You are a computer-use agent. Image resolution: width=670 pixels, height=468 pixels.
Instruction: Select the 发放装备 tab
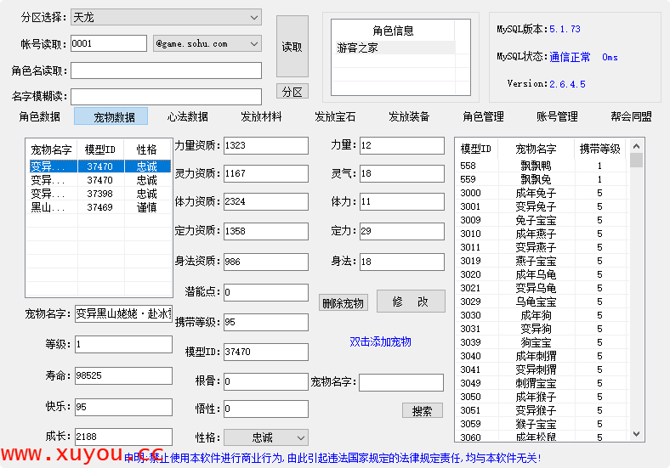[409, 116]
